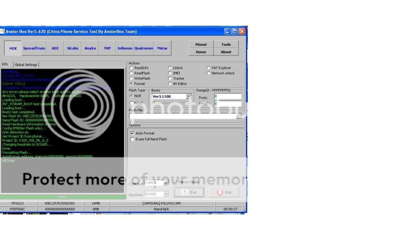
Task: Switch to the Global Settings tab
Action: point(26,65)
